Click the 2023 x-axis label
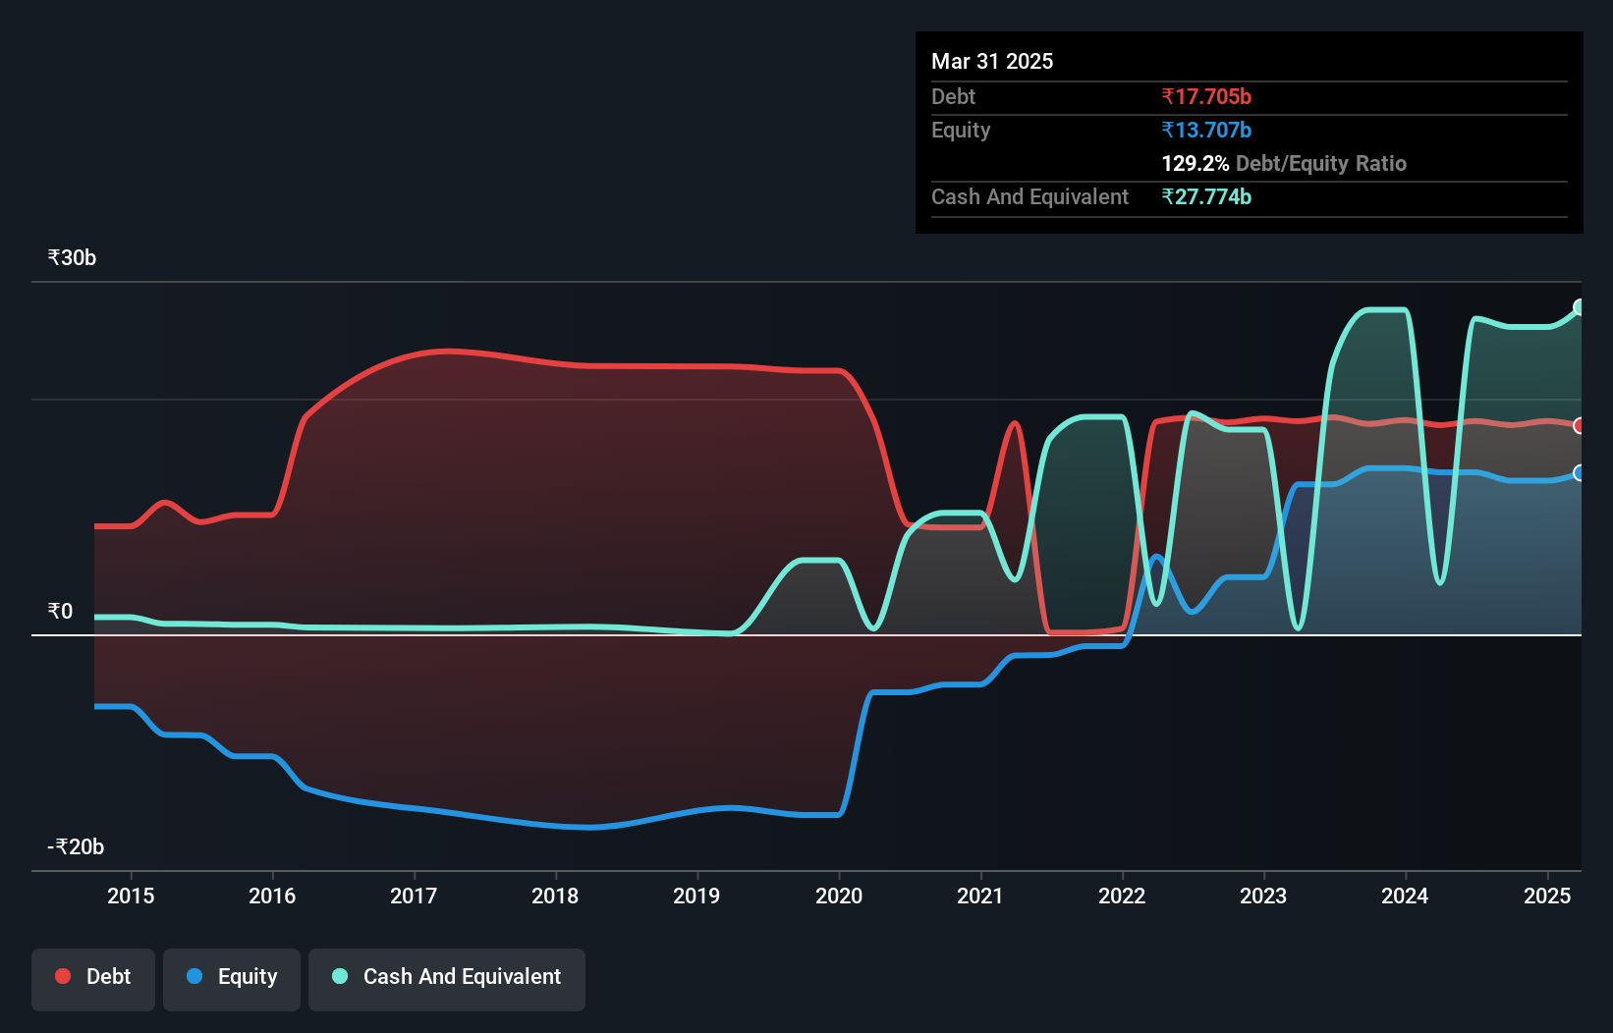Image resolution: width=1613 pixels, height=1033 pixels. (x=1263, y=896)
